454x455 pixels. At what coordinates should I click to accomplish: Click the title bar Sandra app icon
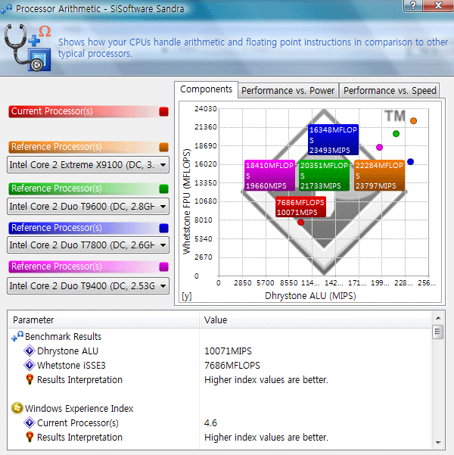tap(6, 8)
